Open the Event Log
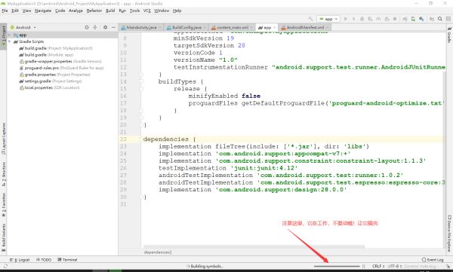453x272 pixels. click(433, 260)
